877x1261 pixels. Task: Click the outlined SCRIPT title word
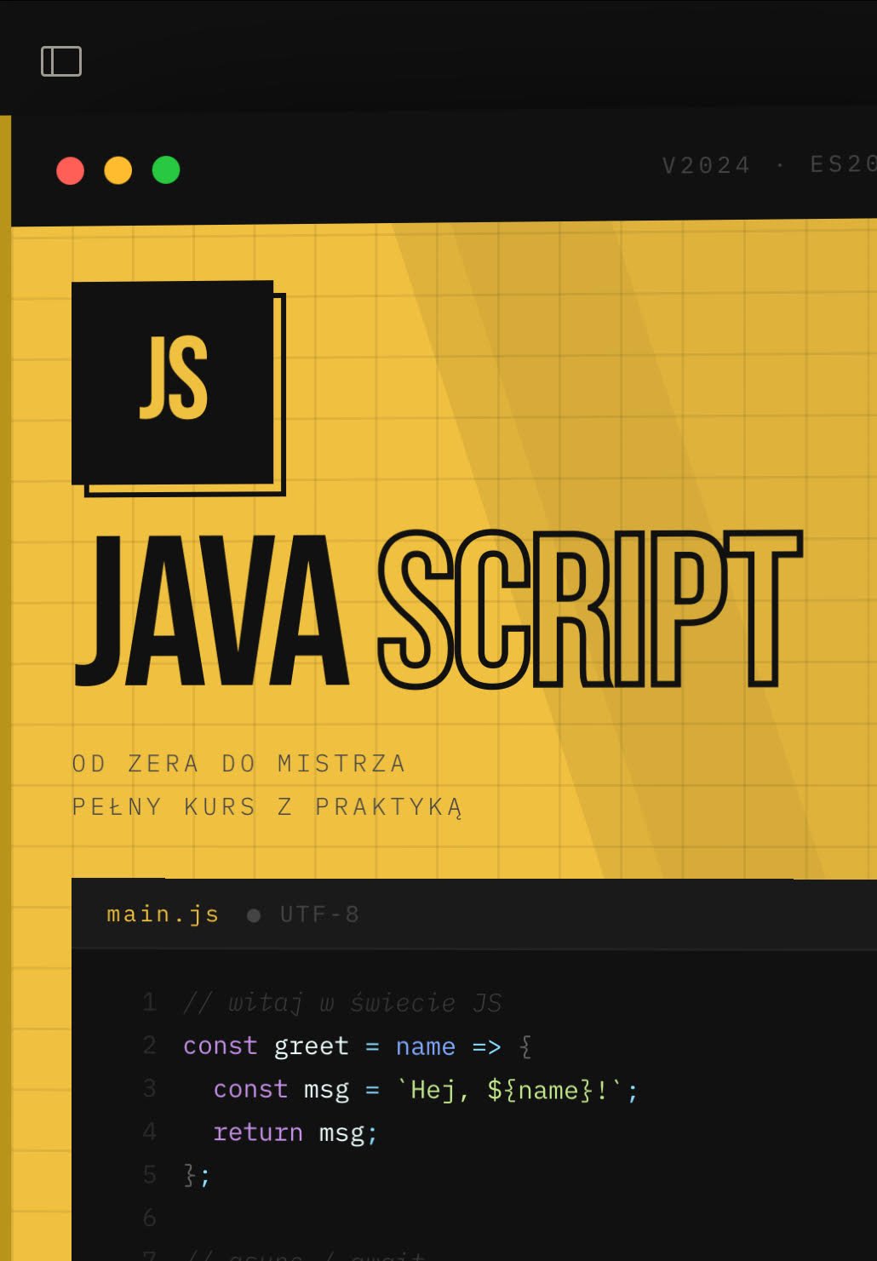pyautogui.click(x=590, y=610)
